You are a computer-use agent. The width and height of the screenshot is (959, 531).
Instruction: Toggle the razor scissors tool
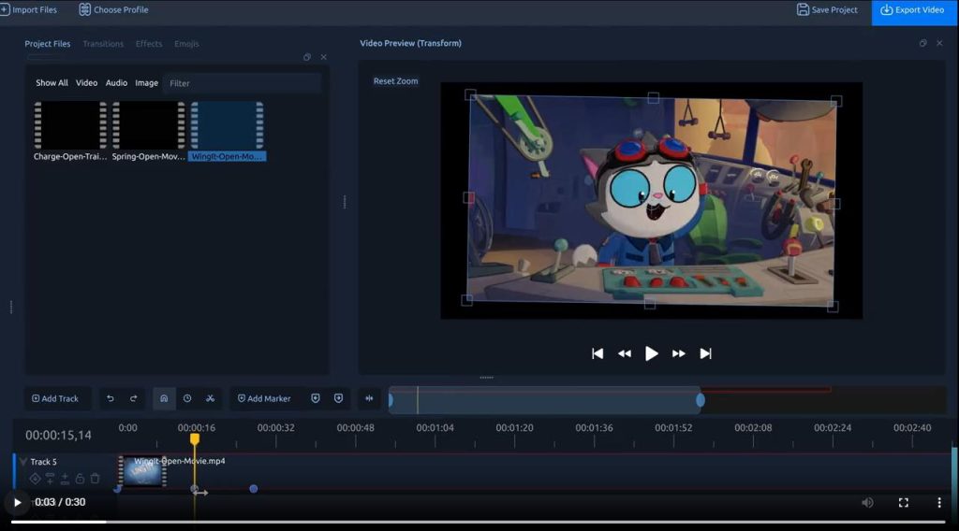click(211, 398)
